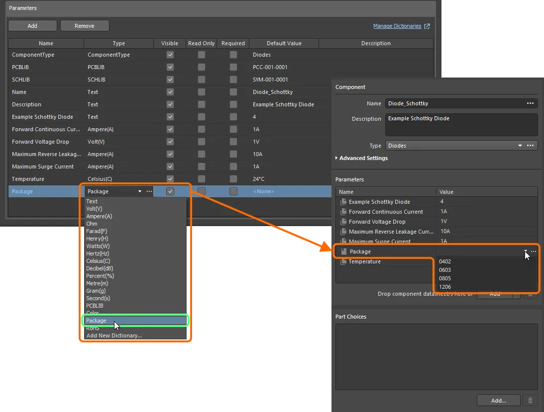Click the page icon beside Forward Voltage Drop
Screen dimensions: 544x412
(343, 222)
